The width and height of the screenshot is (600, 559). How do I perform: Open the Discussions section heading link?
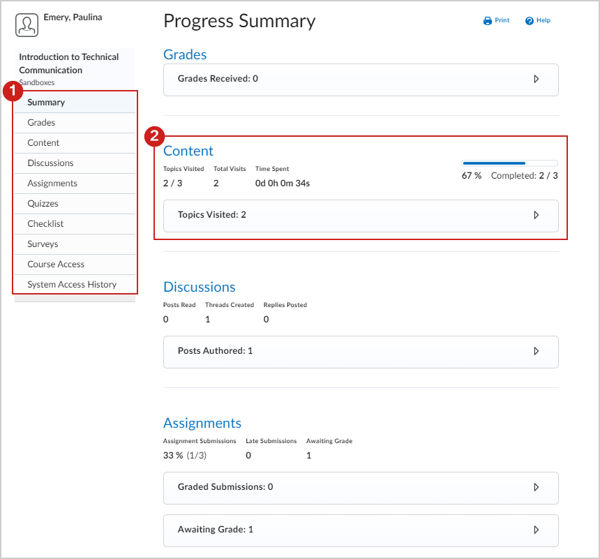click(200, 287)
